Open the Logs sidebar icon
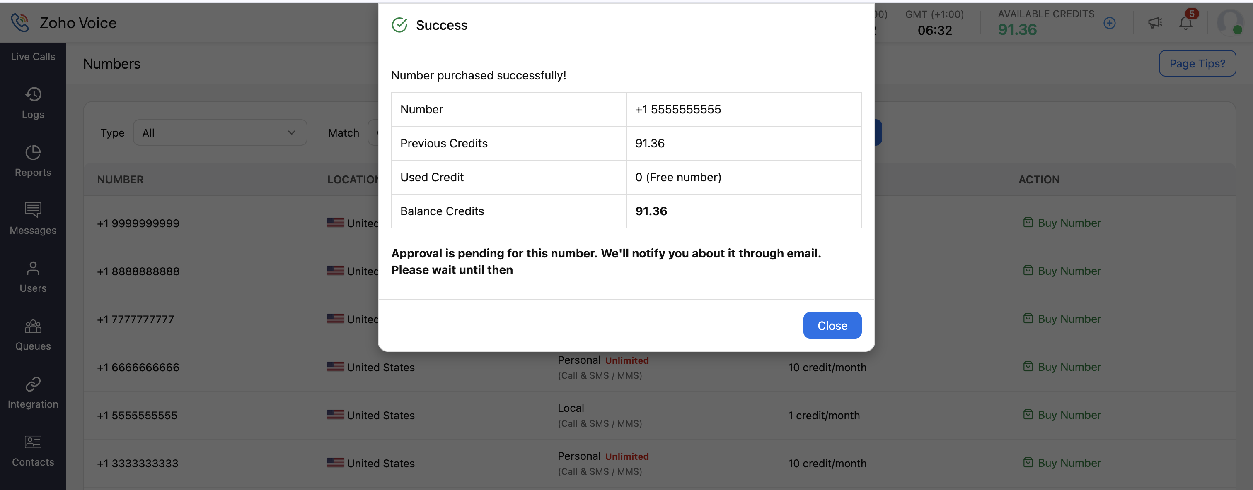Viewport: 1253px width, 490px height. coord(33,103)
